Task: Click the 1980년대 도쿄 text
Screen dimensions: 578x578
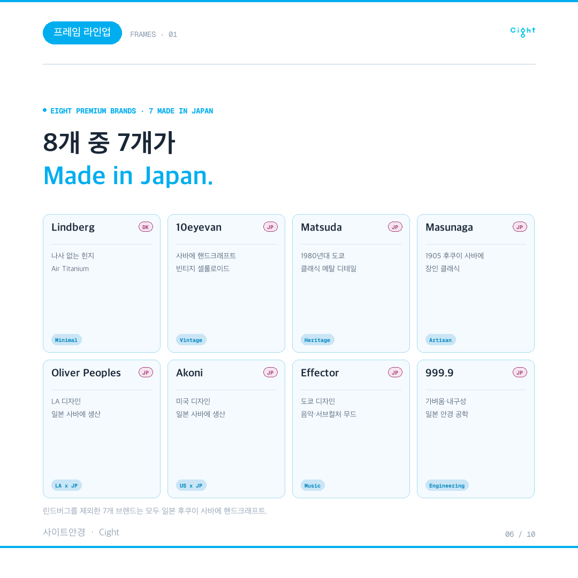Action: (323, 256)
